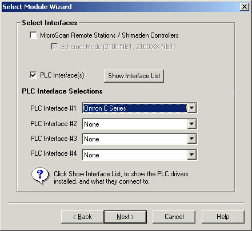Open the PLC Interface #3 dropdown arrow
Image resolution: width=252 pixels, height=231 pixels.
click(x=192, y=139)
